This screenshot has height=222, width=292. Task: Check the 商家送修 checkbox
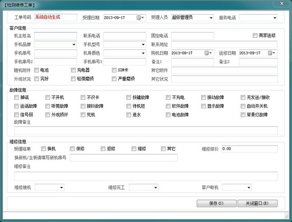[x=255, y=36]
